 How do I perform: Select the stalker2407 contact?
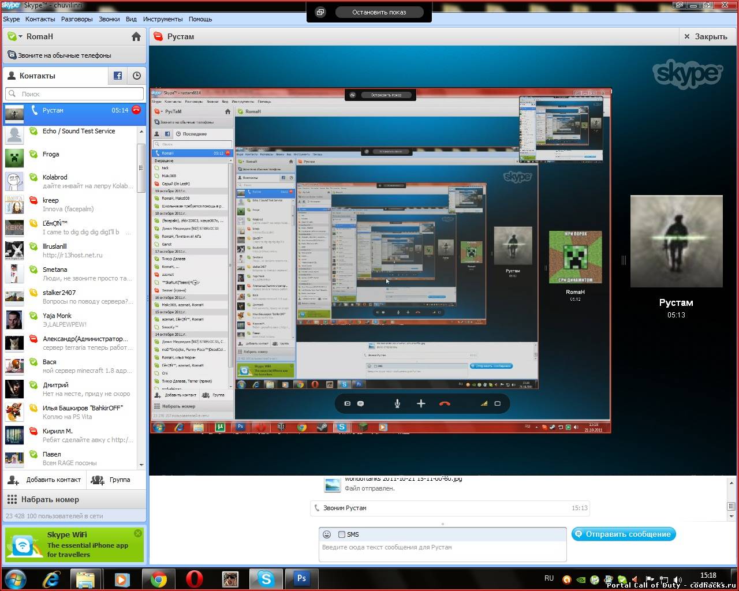point(70,297)
